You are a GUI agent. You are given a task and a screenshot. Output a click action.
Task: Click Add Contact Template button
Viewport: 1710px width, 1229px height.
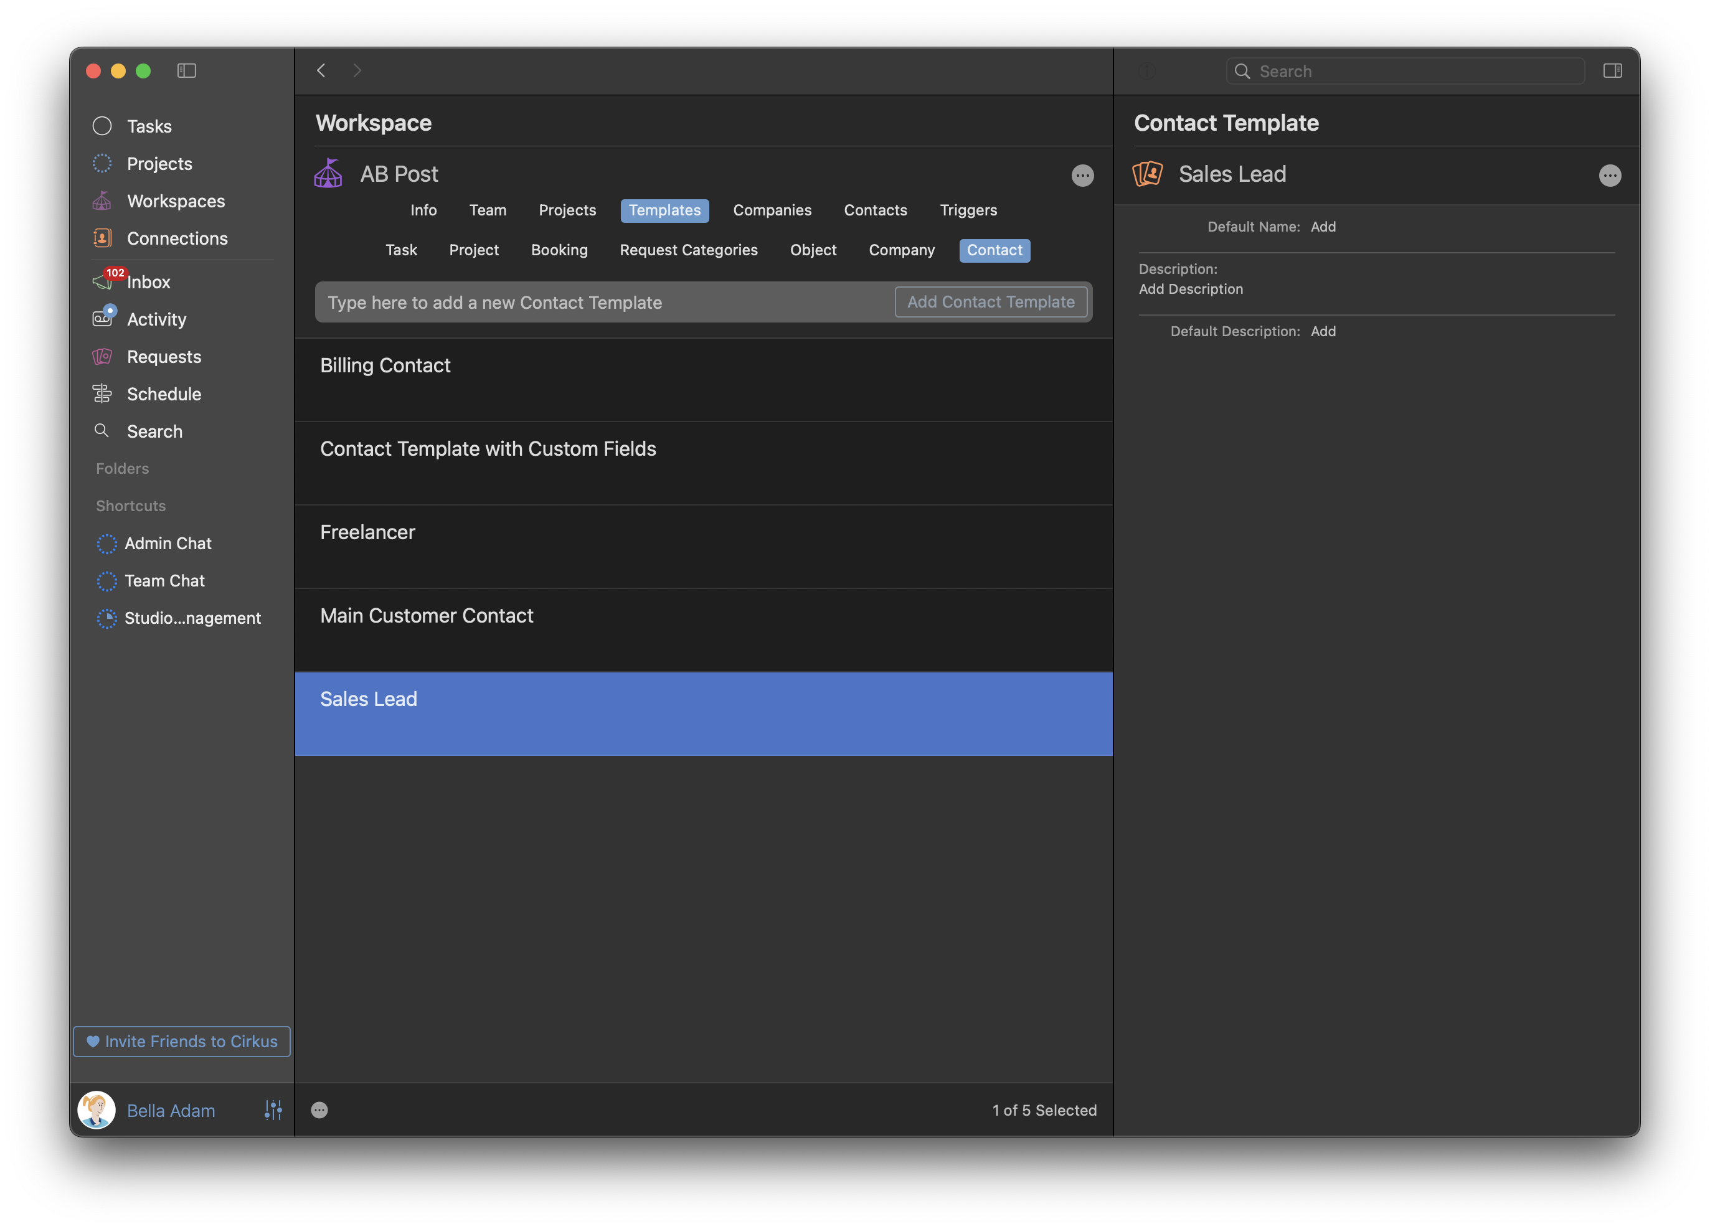[990, 303]
